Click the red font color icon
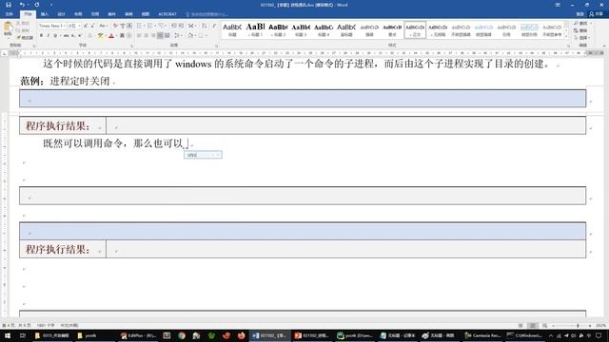 (112, 36)
